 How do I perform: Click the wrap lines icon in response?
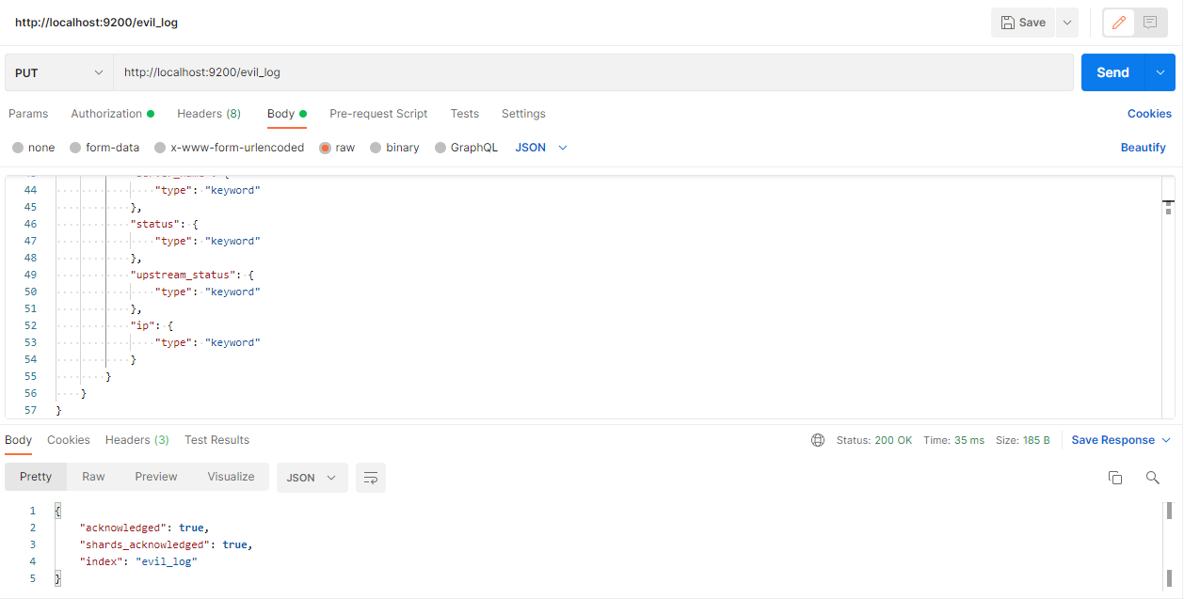(x=371, y=478)
